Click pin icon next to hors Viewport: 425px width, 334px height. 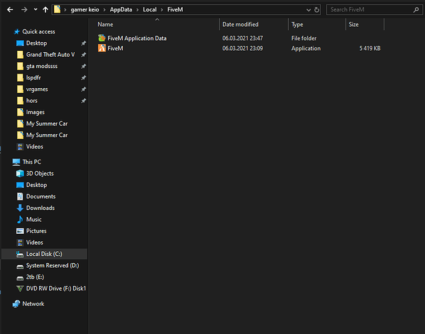[x=83, y=101]
